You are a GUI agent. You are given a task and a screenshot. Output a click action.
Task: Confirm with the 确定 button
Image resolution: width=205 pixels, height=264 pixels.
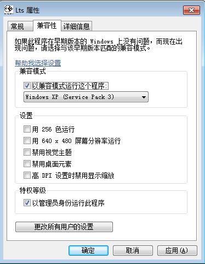[x=88, y=250]
